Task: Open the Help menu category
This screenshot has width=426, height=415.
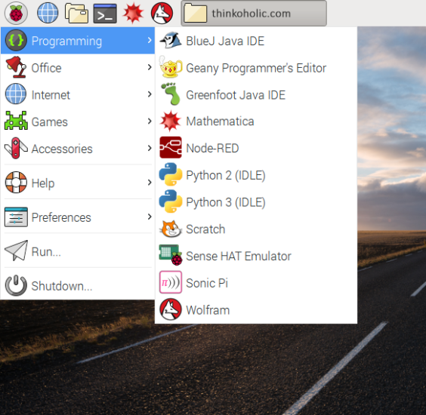Action: click(x=78, y=183)
